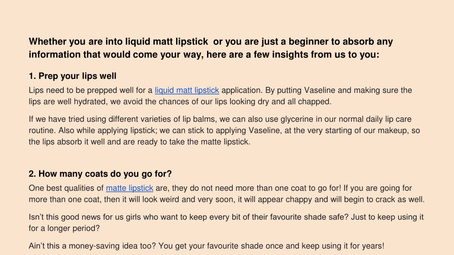
Task: Click the bold line starting 'information that would come'
Action: [204, 54]
